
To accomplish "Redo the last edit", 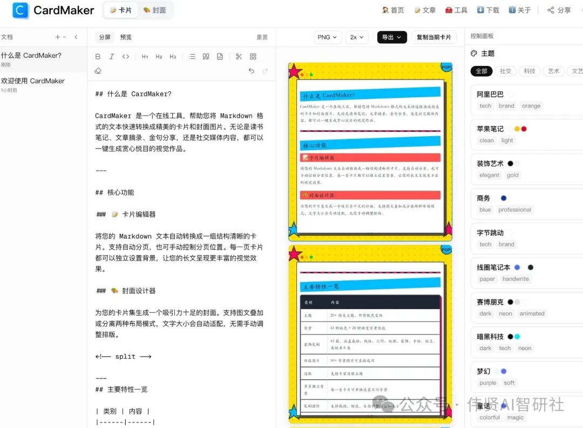I will click(265, 71).
